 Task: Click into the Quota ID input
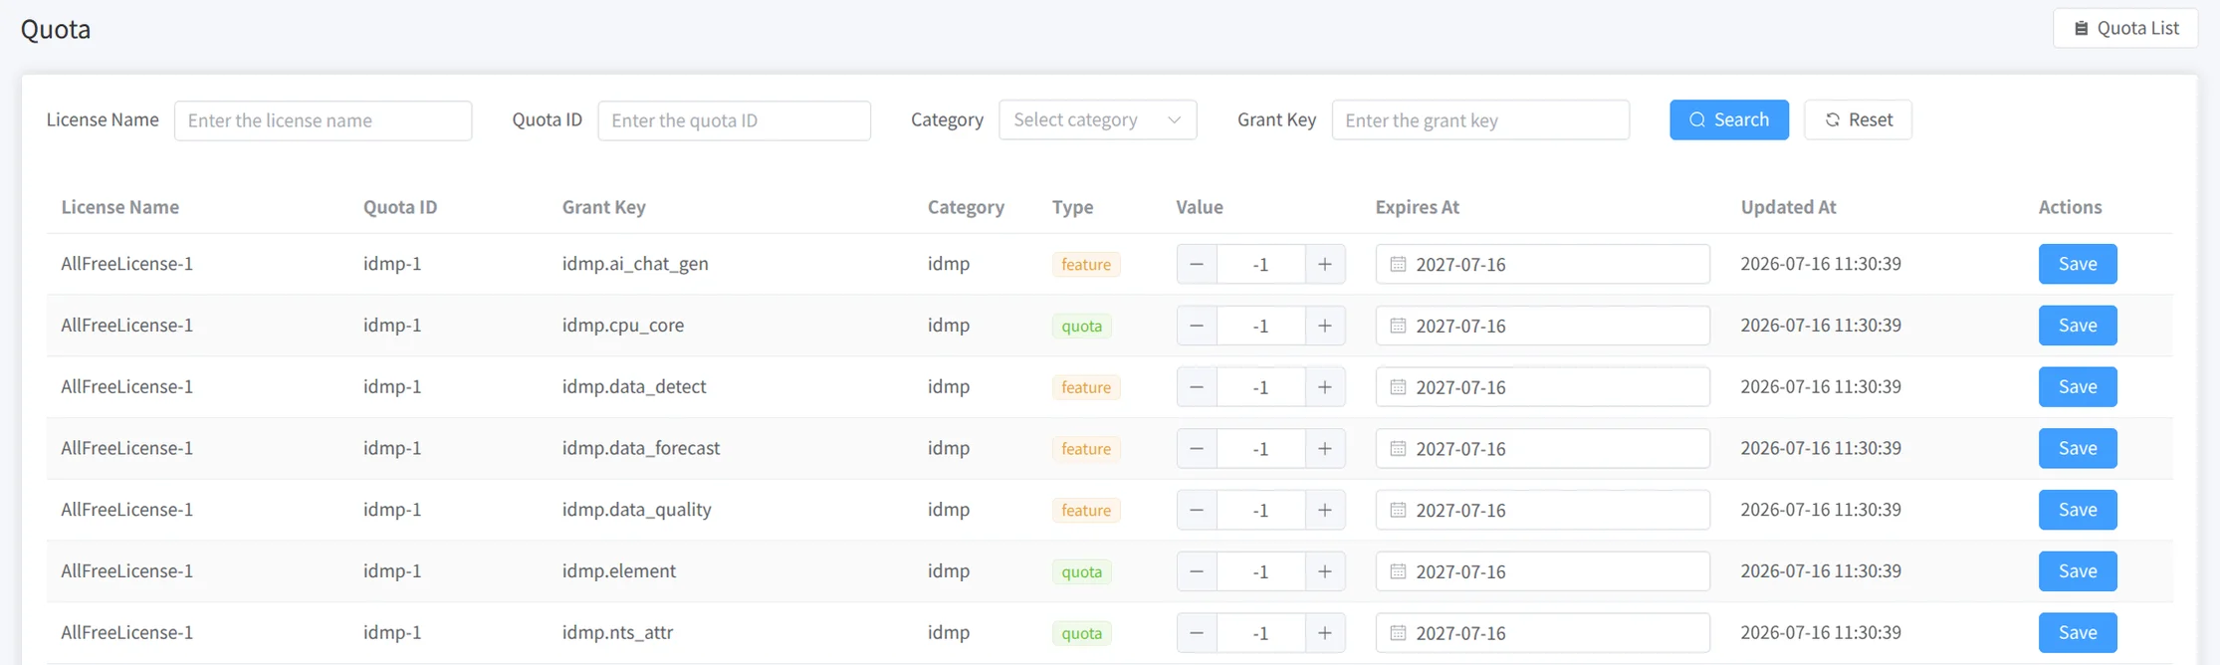pos(734,120)
